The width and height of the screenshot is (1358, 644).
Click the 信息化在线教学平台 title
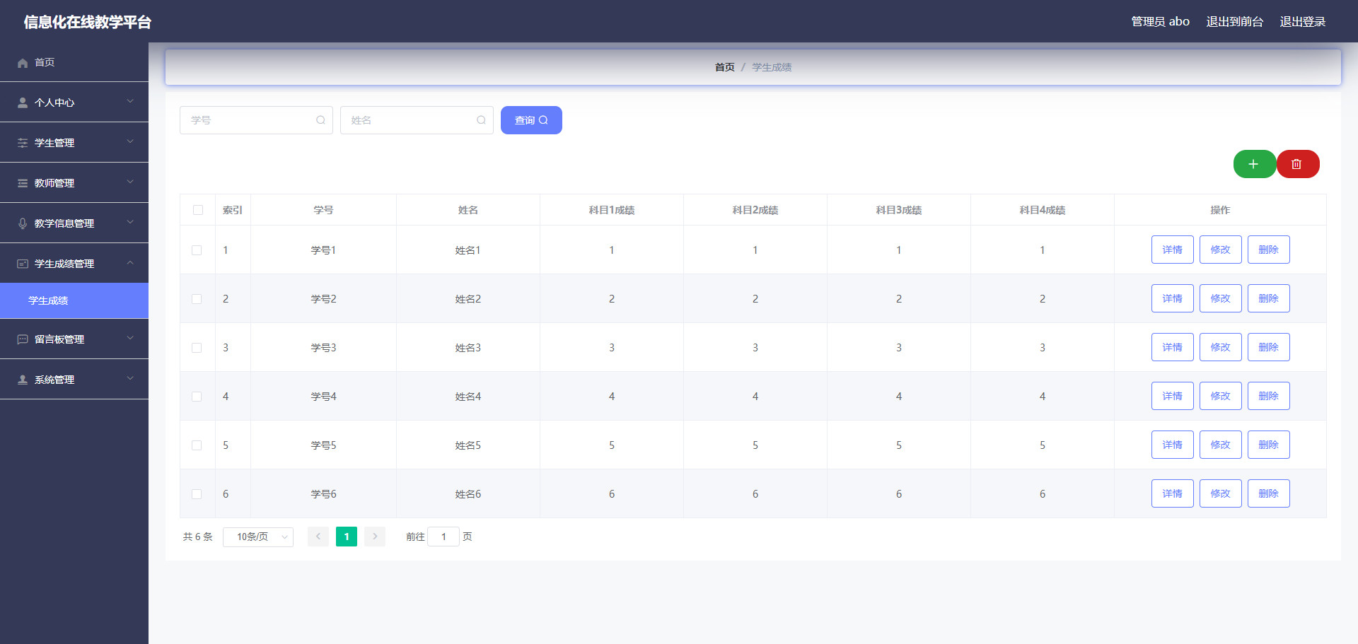(x=87, y=22)
